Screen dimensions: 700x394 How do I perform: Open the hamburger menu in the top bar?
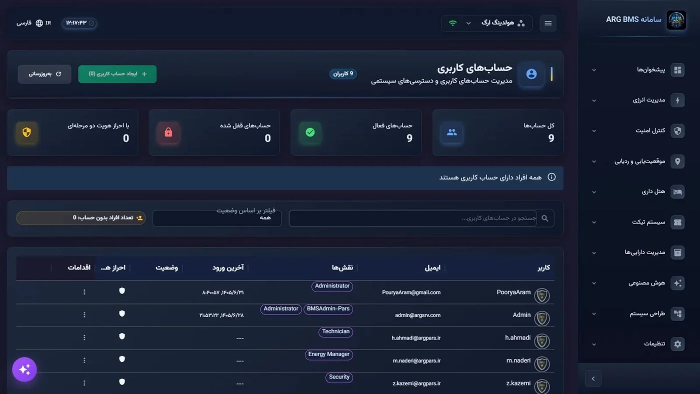pyautogui.click(x=548, y=23)
